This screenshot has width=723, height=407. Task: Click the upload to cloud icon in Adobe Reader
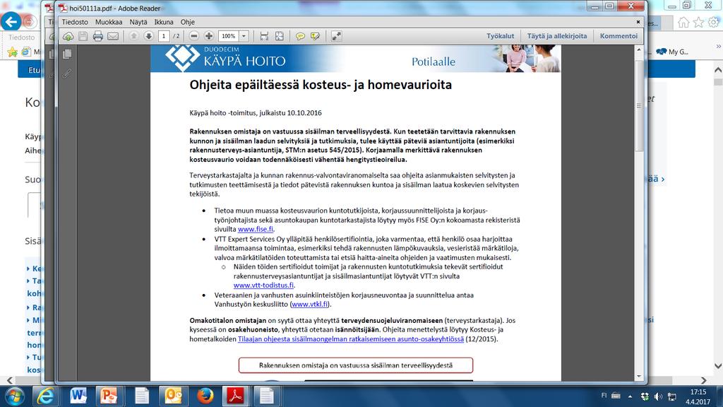tap(68, 36)
